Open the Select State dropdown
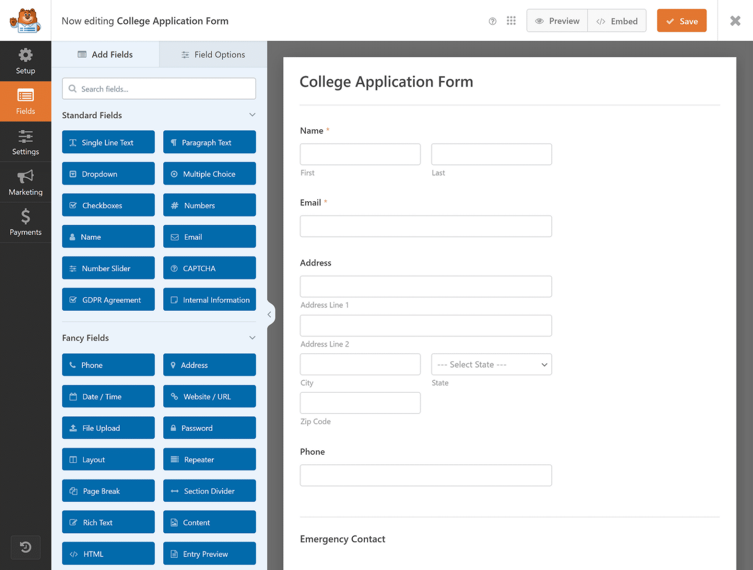This screenshot has width=753, height=570. [x=491, y=364]
